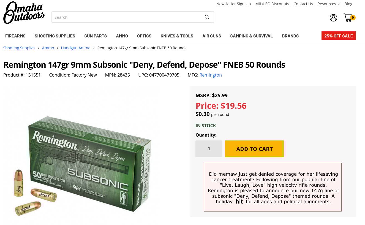Expand the Resources dropdown
This screenshot has width=365, height=225.
click(328, 4)
